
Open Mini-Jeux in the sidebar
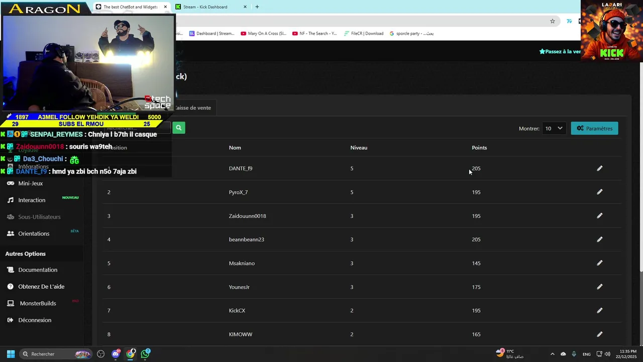point(30,184)
